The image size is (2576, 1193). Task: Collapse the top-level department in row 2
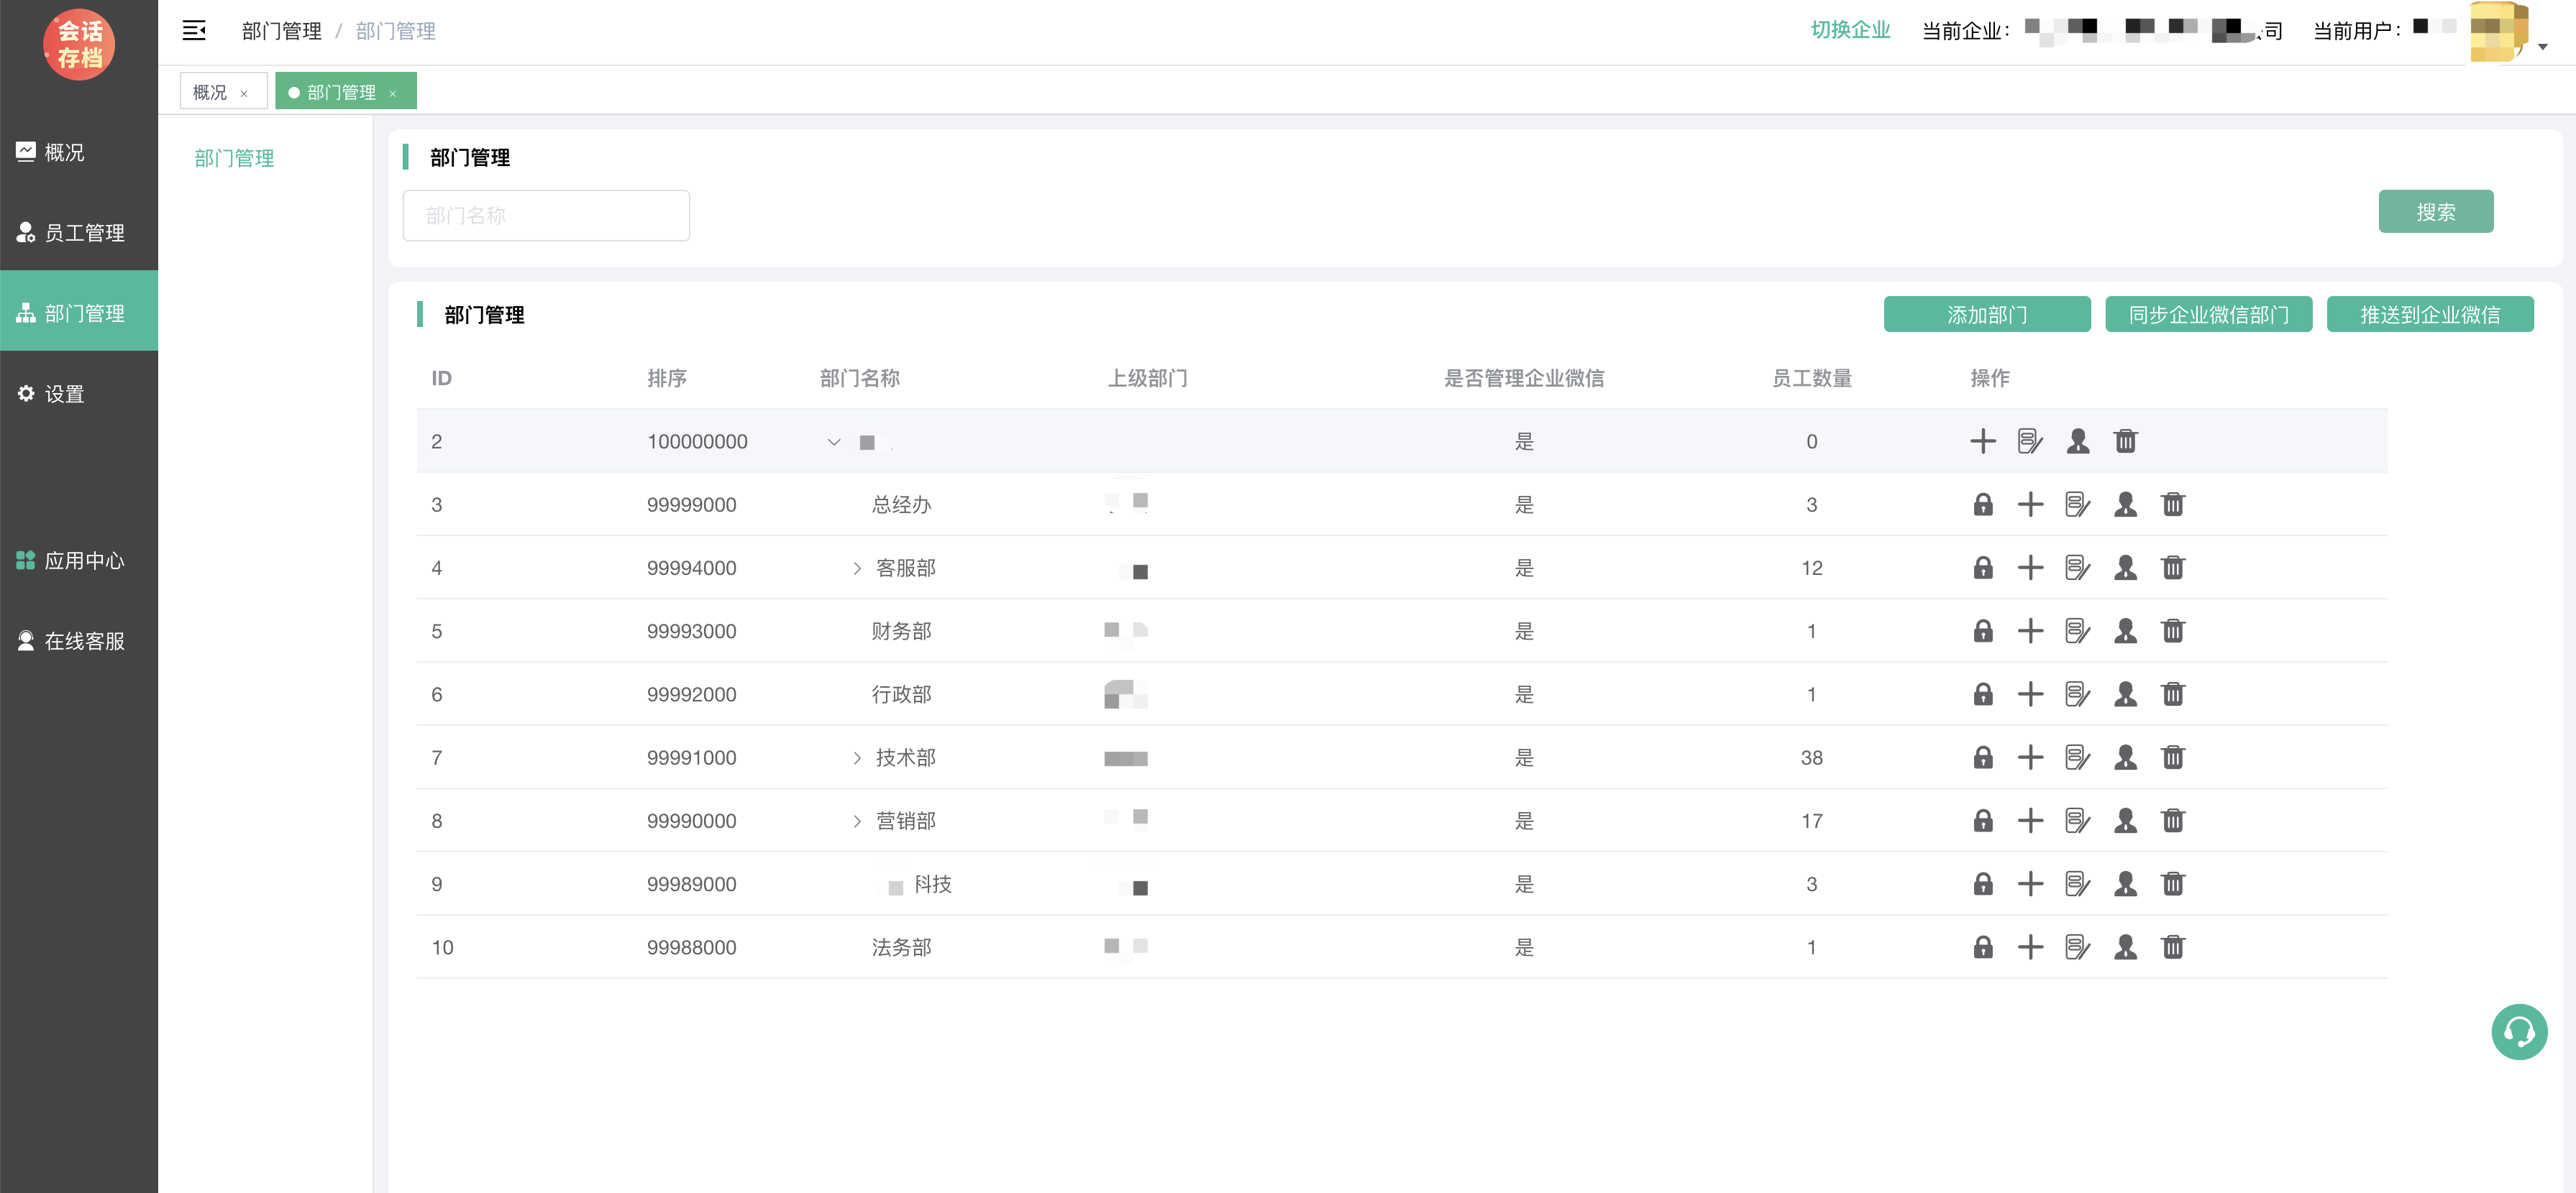pos(833,442)
